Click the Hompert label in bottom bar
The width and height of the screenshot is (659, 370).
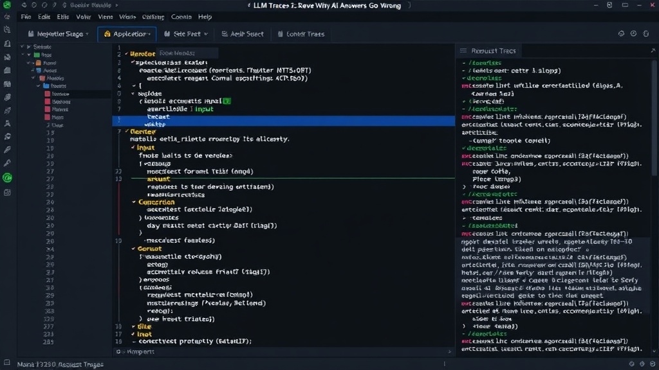click(x=141, y=351)
